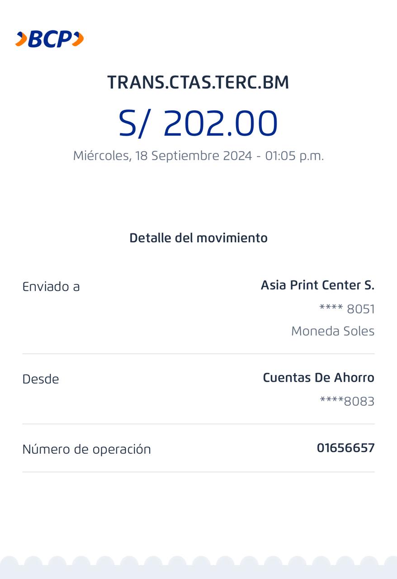Select the Moneda Soles currency text

click(x=333, y=331)
